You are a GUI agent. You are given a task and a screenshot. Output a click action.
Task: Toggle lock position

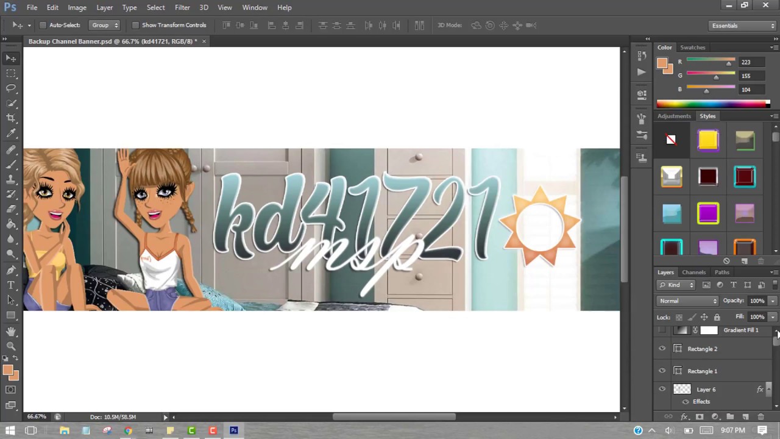(x=704, y=317)
